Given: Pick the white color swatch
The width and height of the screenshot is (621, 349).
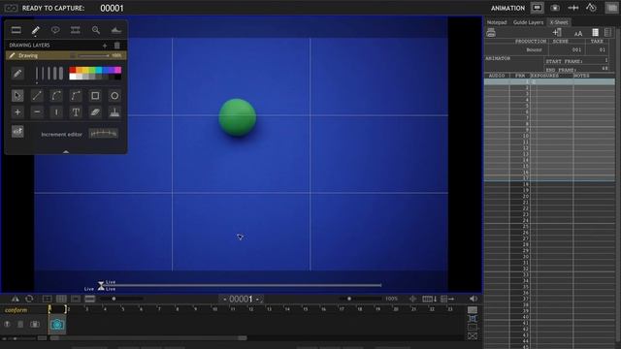Looking at the screenshot, I should click(x=73, y=77).
